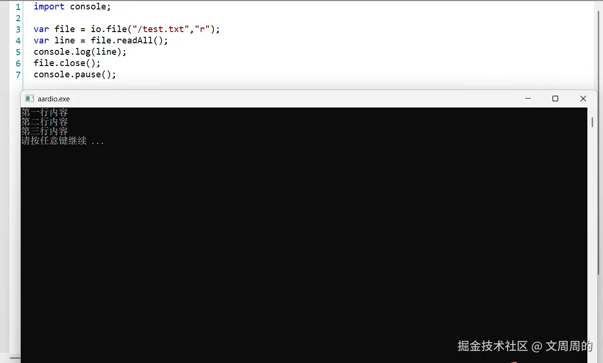
Task: Click the aardio.exe console window icon
Action: (x=29, y=99)
